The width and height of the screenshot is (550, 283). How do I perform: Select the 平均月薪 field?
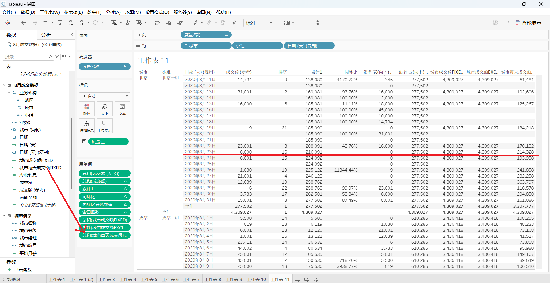[28, 253]
